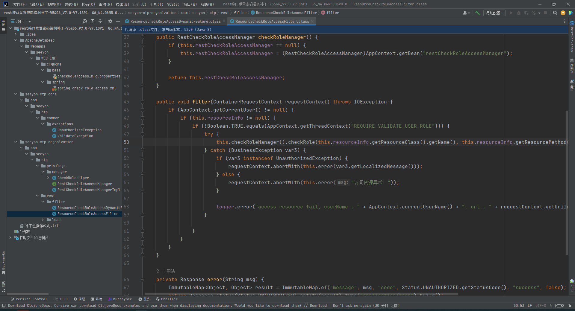575x311 pixels.
Task: Click the 添加配置 button
Action: click(x=494, y=13)
